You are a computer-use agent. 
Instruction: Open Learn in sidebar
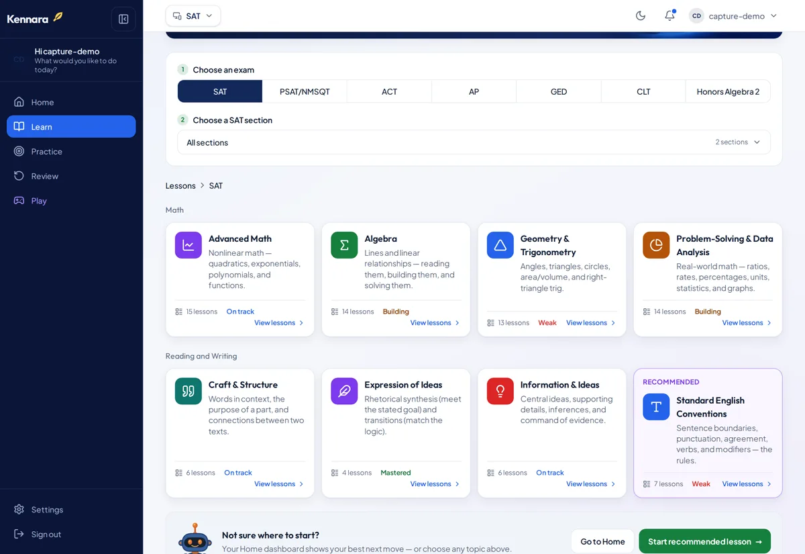[71, 126]
